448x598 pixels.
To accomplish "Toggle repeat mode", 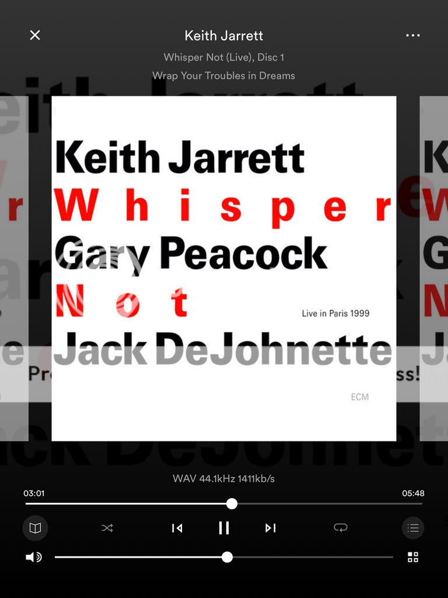I will click(x=341, y=528).
